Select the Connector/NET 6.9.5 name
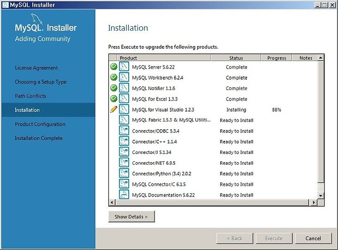The height and width of the screenshot is (250, 338). pos(154,163)
